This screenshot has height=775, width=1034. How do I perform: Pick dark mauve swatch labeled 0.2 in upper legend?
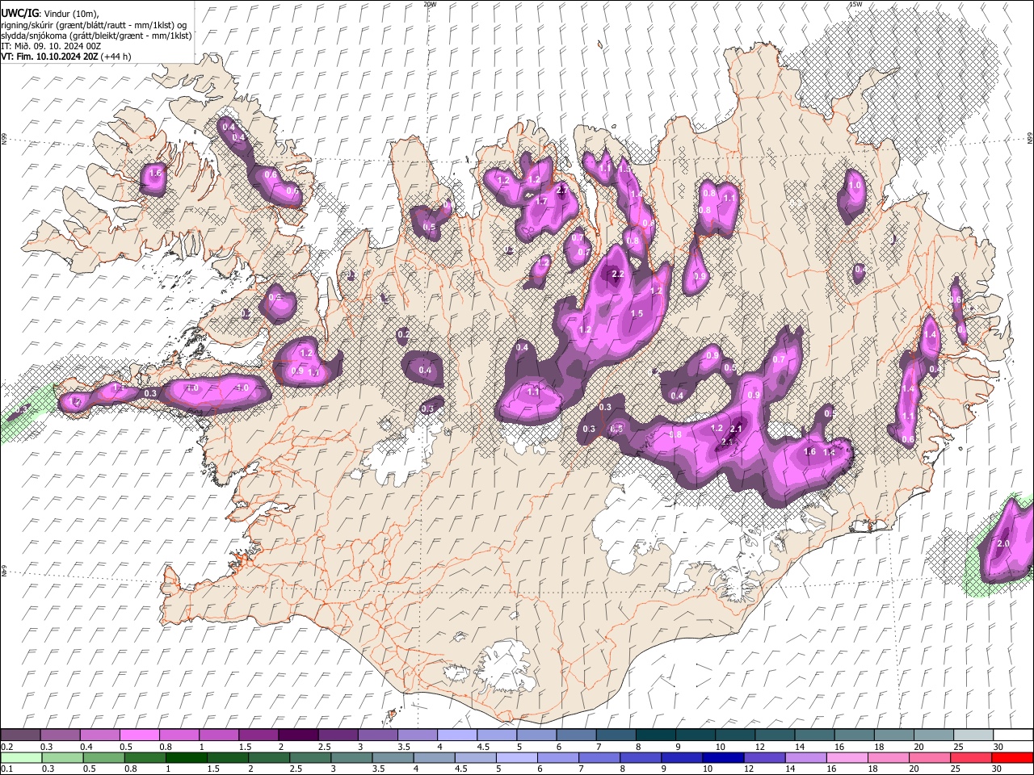click(20, 735)
